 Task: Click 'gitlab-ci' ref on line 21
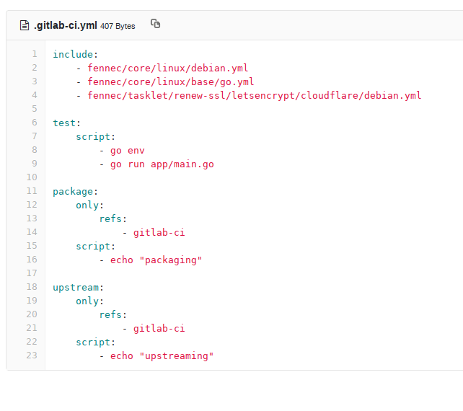coord(159,329)
